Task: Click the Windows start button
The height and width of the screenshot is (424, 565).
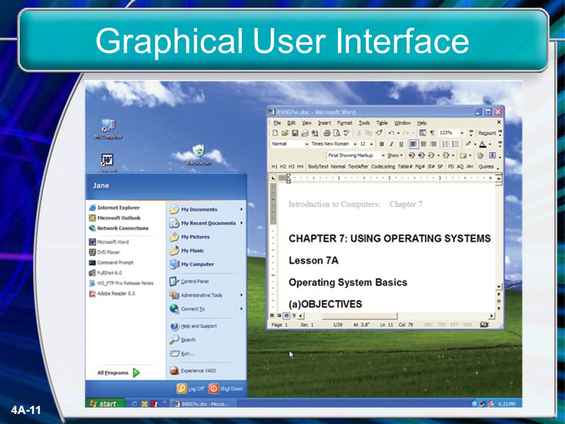Action: 105,403
